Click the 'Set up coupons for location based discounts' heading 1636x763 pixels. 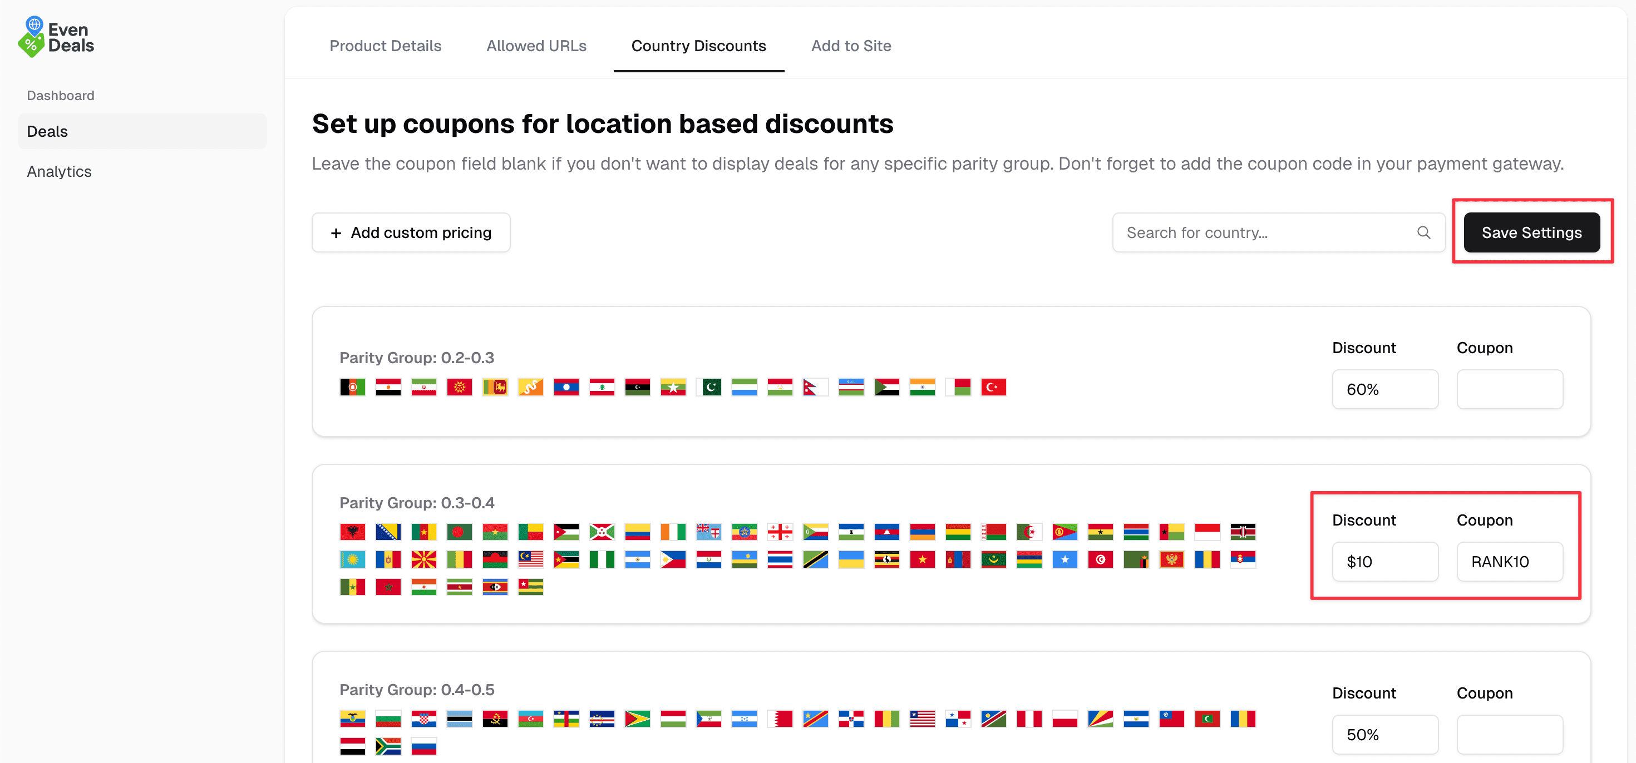603,124
